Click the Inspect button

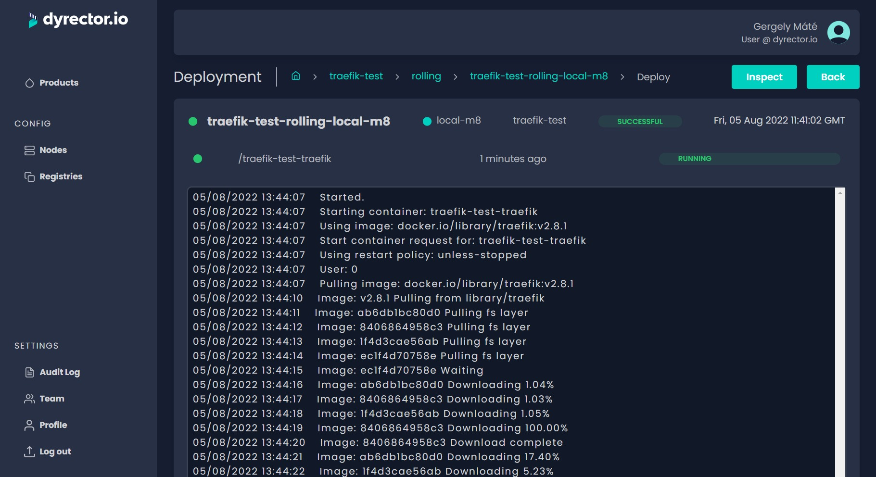click(764, 77)
